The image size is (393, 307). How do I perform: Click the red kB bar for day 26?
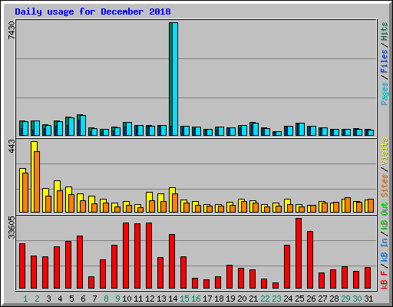(310, 260)
